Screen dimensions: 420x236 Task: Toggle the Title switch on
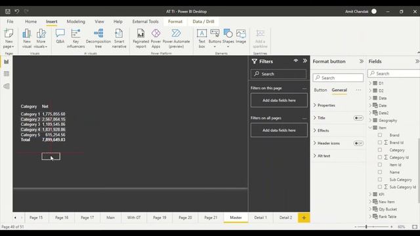(358, 118)
